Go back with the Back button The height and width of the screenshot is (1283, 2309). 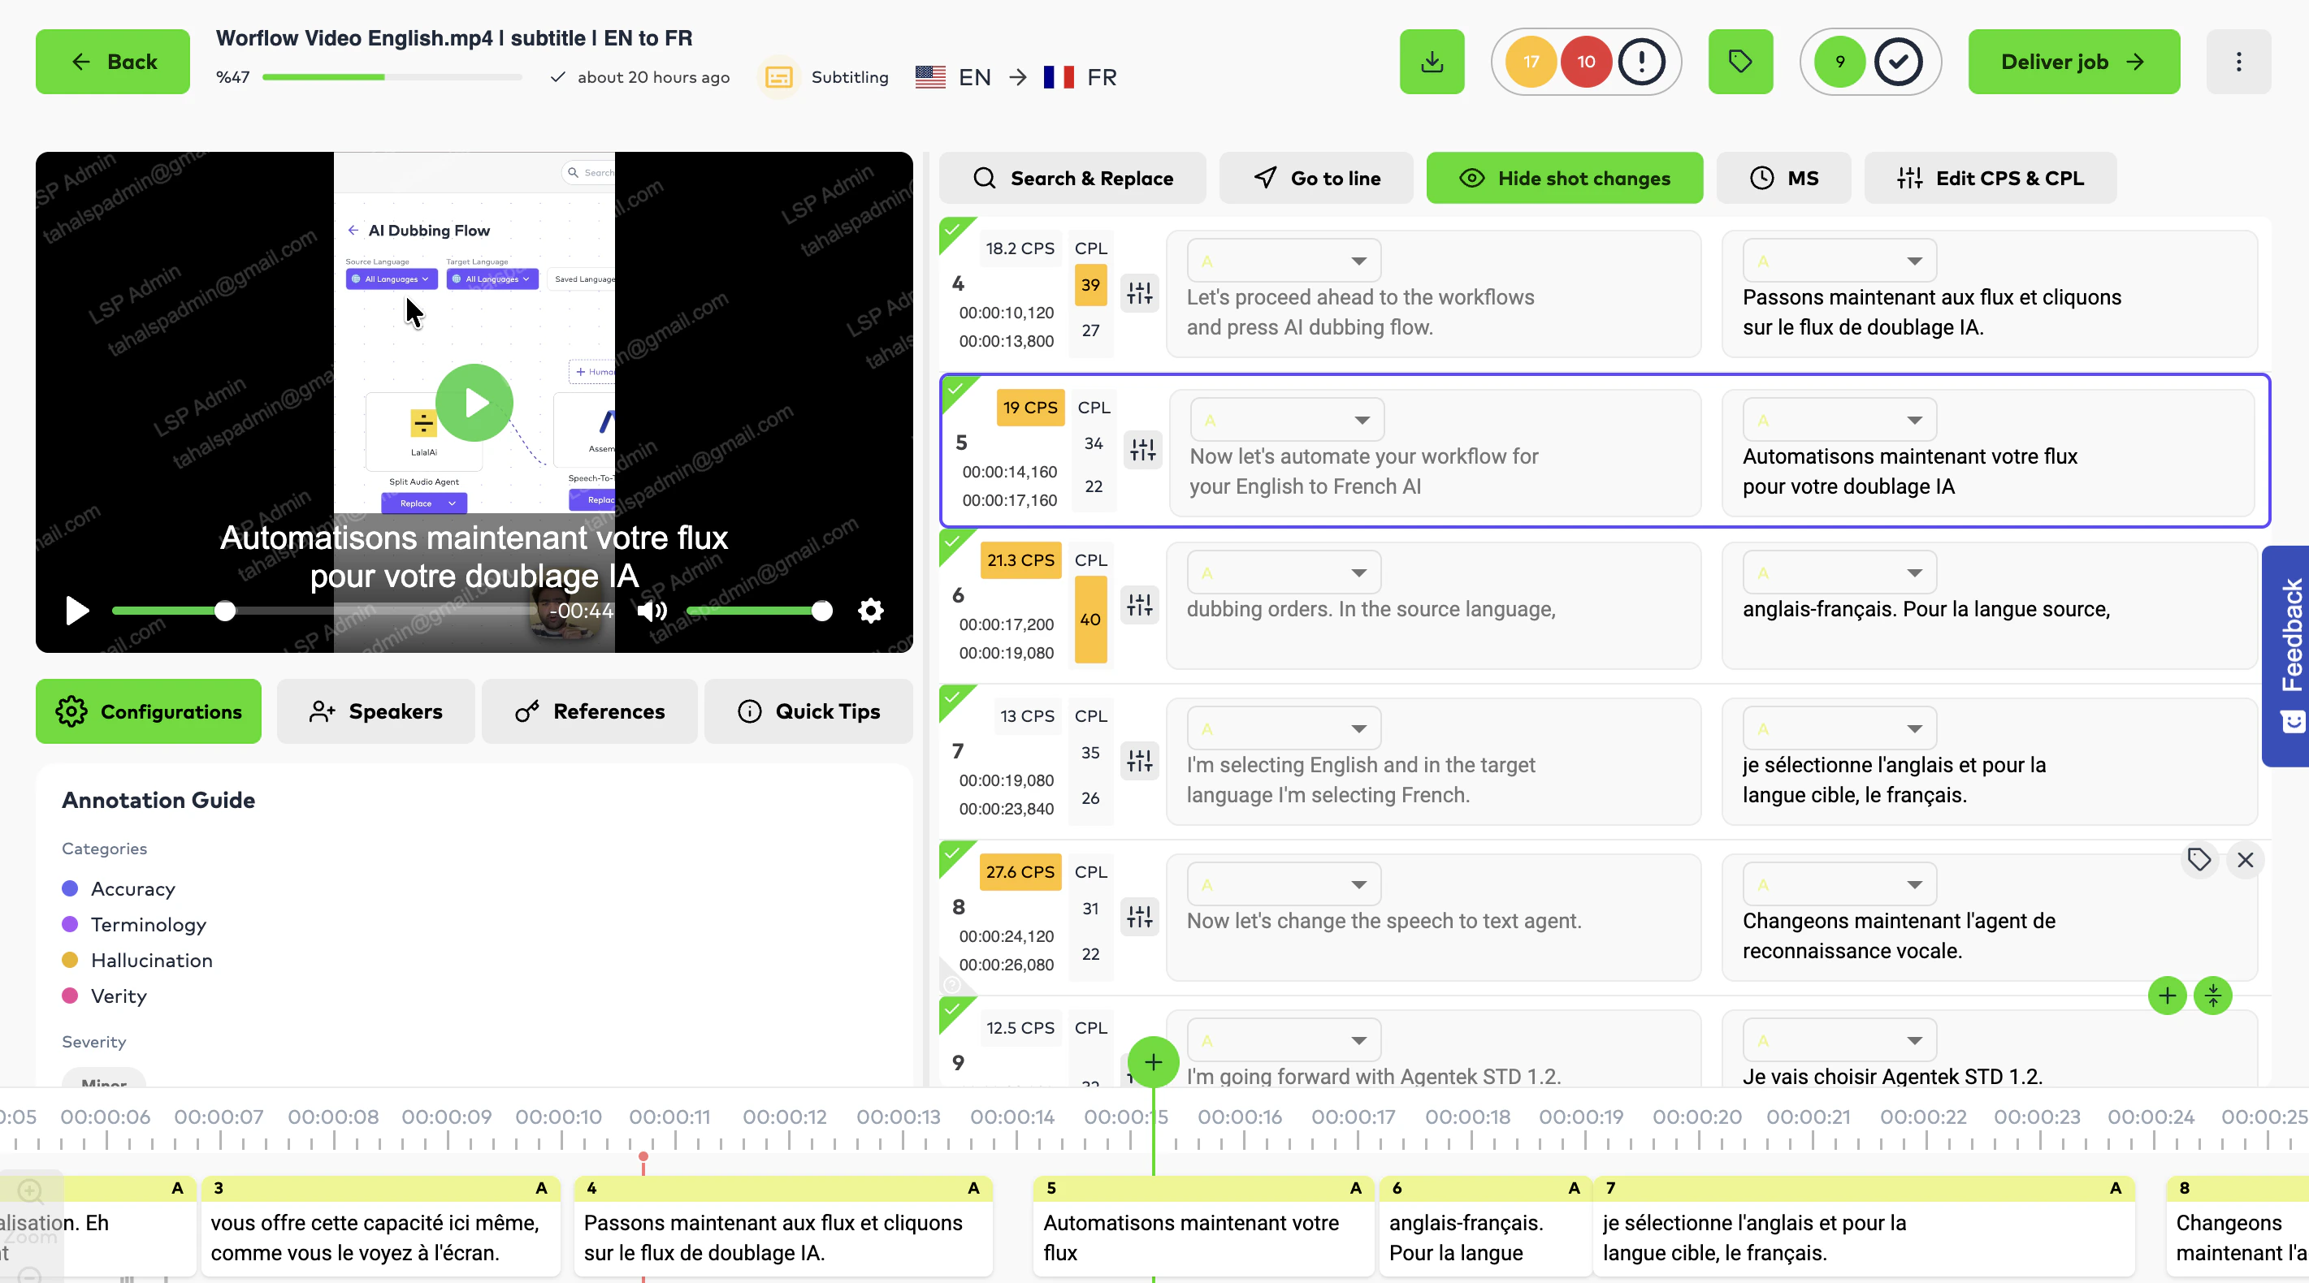coord(113,62)
